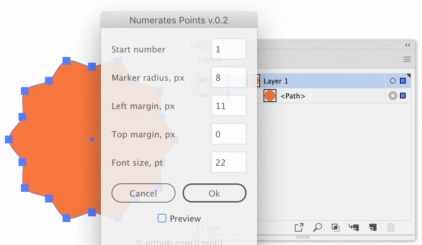Click Make/Release Clipping Mask icon
The image size is (422, 245).
click(x=336, y=228)
